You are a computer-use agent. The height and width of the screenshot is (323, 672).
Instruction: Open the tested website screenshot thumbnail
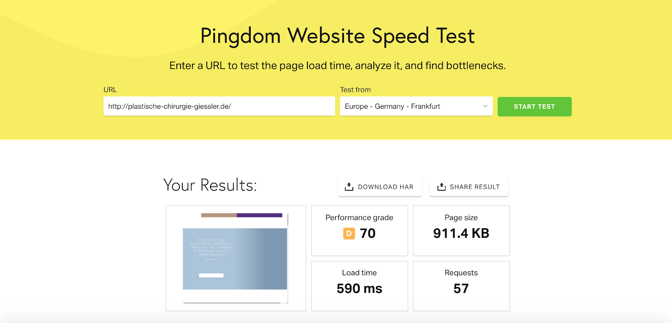[236, 258]
